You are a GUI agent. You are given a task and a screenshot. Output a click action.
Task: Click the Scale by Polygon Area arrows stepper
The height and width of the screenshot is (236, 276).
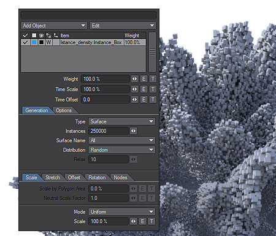(134, 188)
